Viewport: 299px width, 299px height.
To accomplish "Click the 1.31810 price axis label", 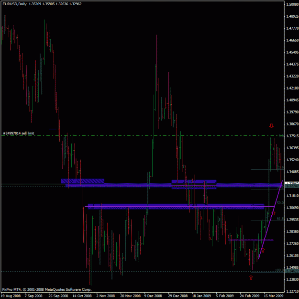I will [x=292, y=196].
